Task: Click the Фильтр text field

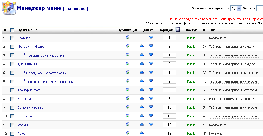Action: point(260,8)
